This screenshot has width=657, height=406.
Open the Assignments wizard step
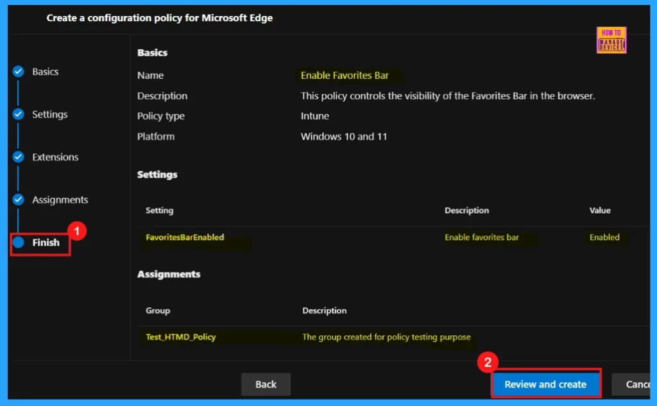60,200
